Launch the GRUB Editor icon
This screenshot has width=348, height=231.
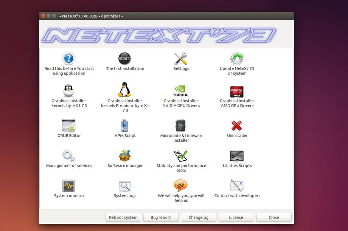pos(68,126)
